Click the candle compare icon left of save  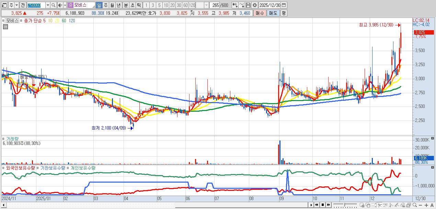click(x=234, y=5)
